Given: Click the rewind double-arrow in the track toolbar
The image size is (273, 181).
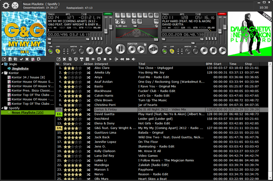Looking at the screenshot, I should click(x=122, y=59).
